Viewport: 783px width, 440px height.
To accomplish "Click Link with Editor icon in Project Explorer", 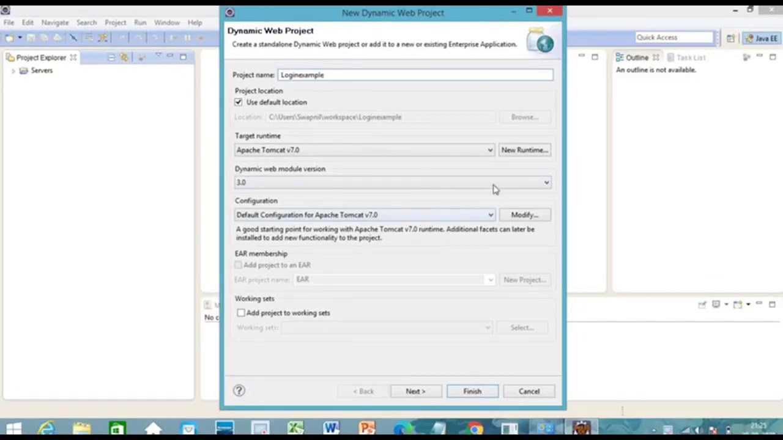I will tap(124, 57).
